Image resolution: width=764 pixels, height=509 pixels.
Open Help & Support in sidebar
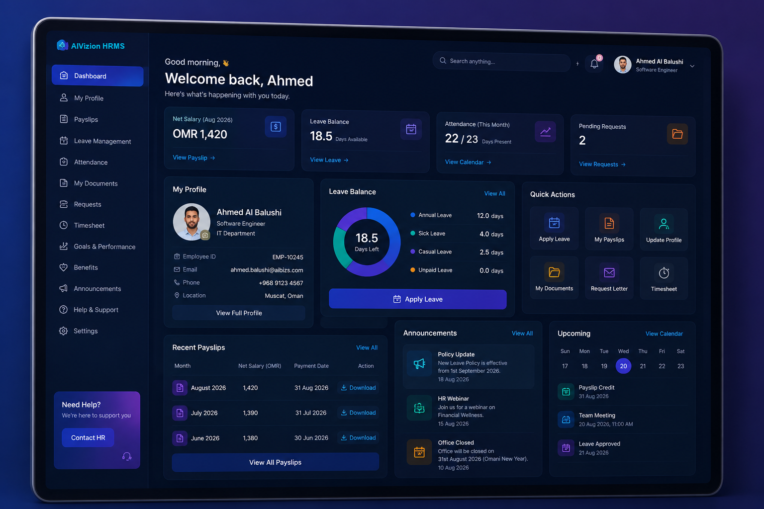[x=97, y=310]
